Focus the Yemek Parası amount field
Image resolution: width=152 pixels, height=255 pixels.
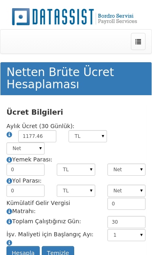26,170
